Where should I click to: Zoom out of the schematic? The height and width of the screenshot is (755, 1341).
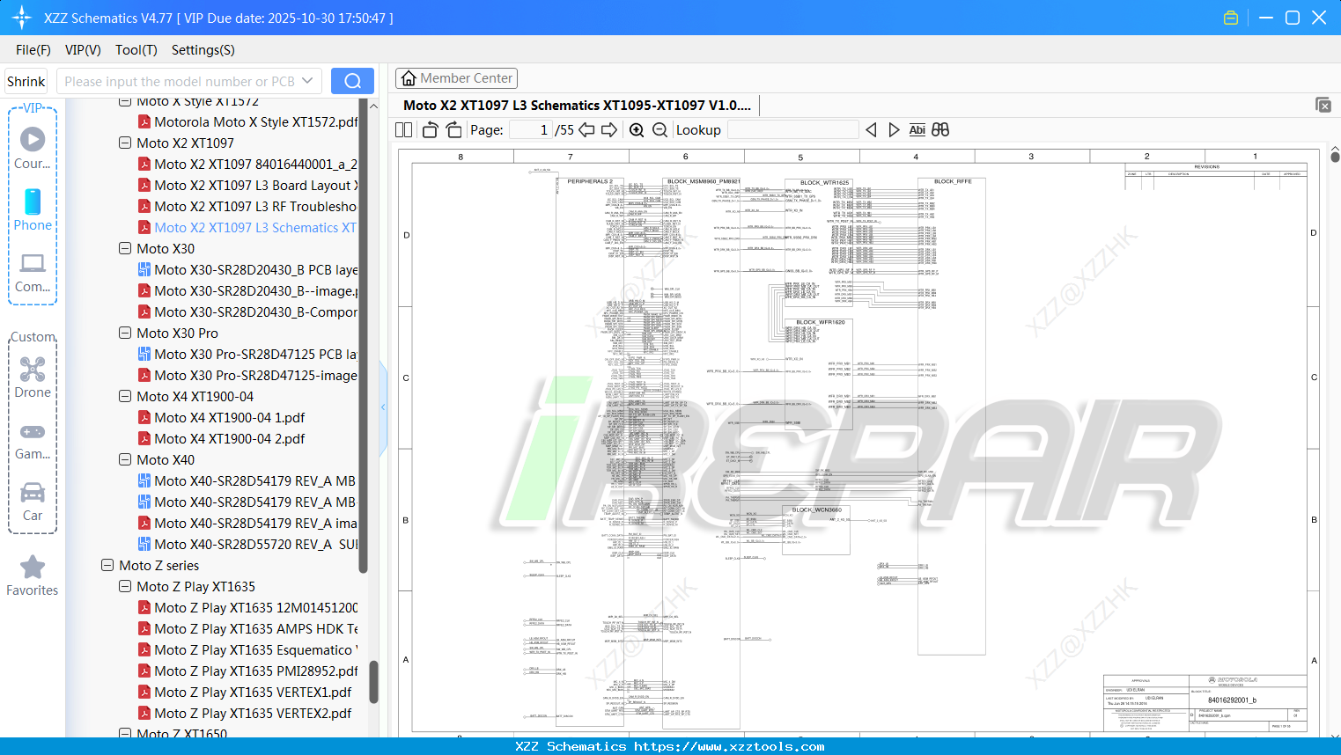click(659, 129)
